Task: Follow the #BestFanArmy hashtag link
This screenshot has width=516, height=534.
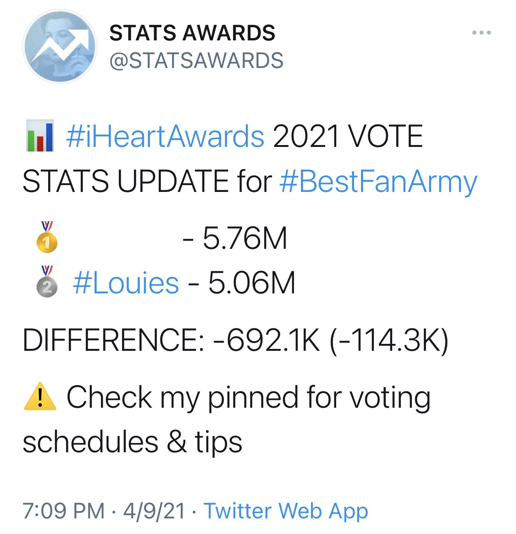Action: 378,181
